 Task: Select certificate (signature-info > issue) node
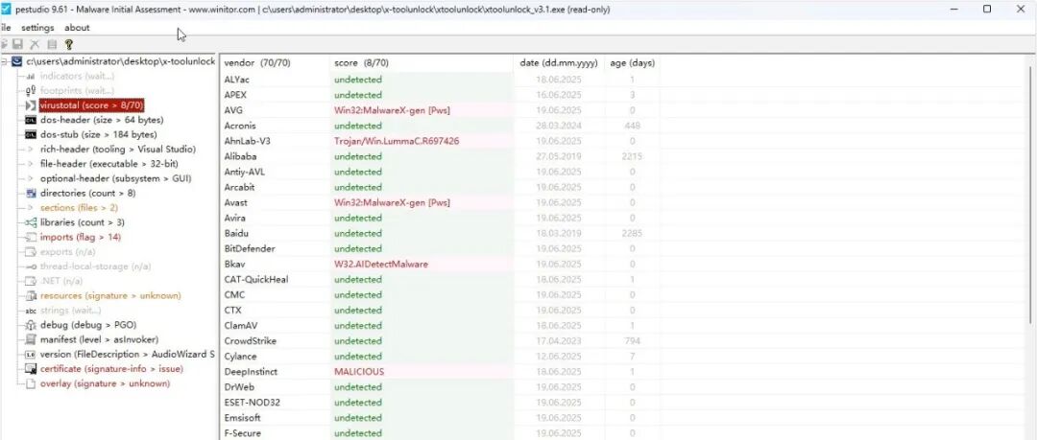111,369
